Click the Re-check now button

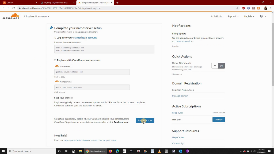[145, 120]
